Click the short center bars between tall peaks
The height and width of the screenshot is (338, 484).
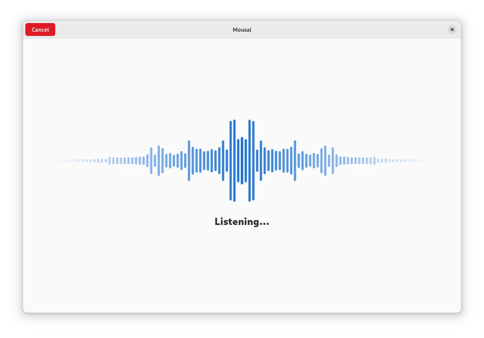pyautogui.click(x=242, y=161)
